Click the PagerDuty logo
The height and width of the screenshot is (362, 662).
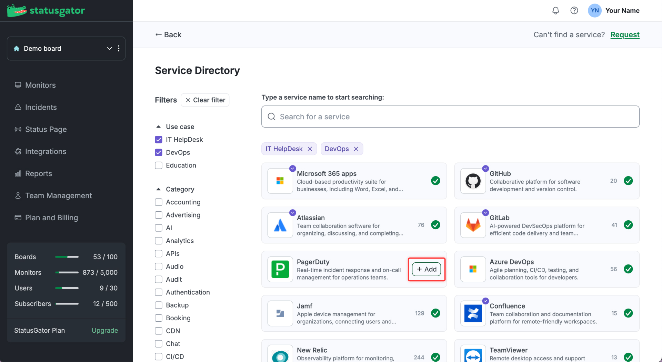pos(280,269)
